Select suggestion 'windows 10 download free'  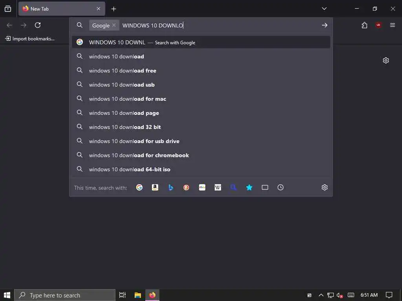(201, 71)
